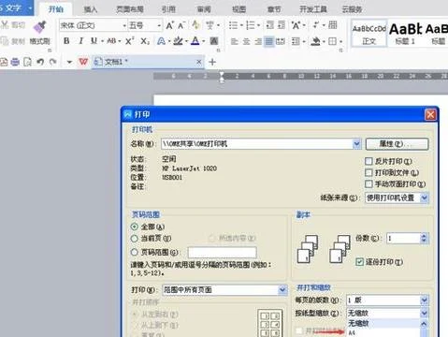
Task: Open the font name 宋体 dropdown
Action: (124, 25)
